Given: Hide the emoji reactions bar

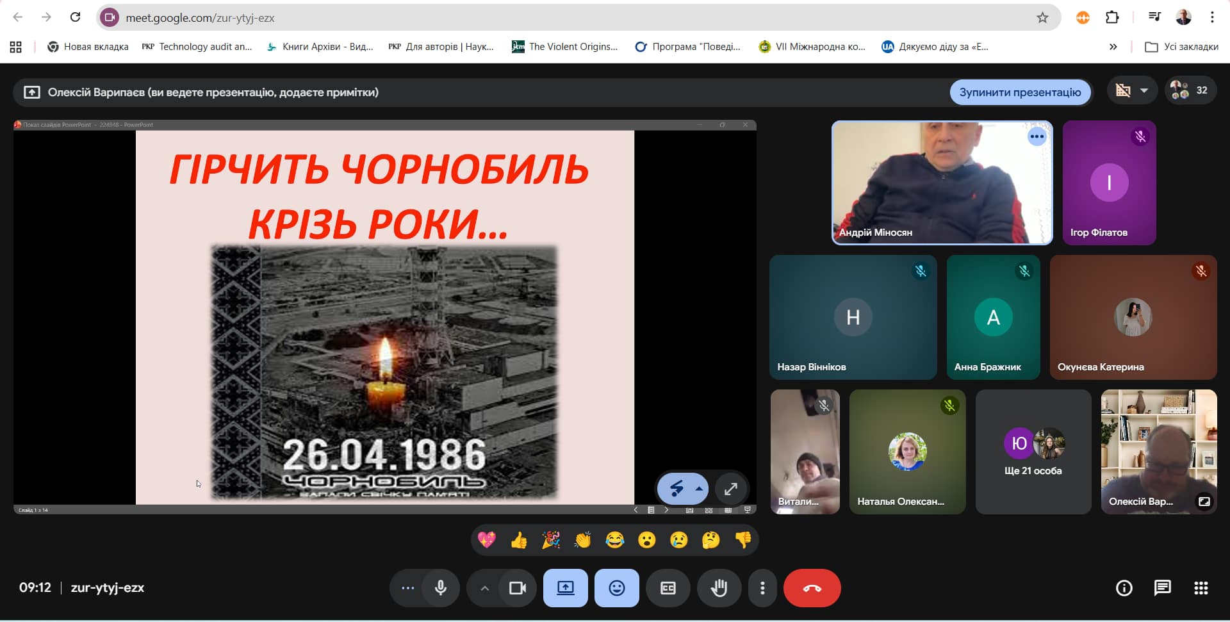Looking at the screenshot, I should click(616, 588).
